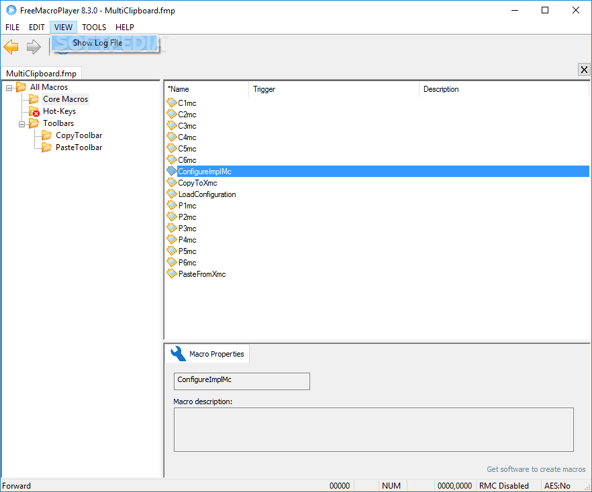Click the Toolbars folder icon
The width and height of the screenshot is (592, 492).
34,123
